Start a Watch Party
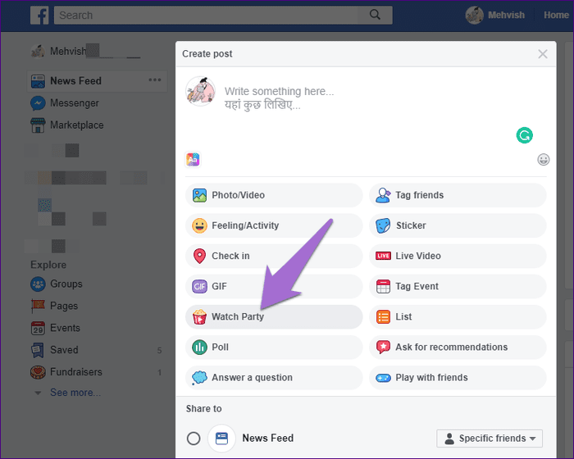Screen dimensions: 574x459 pos(274,316)
